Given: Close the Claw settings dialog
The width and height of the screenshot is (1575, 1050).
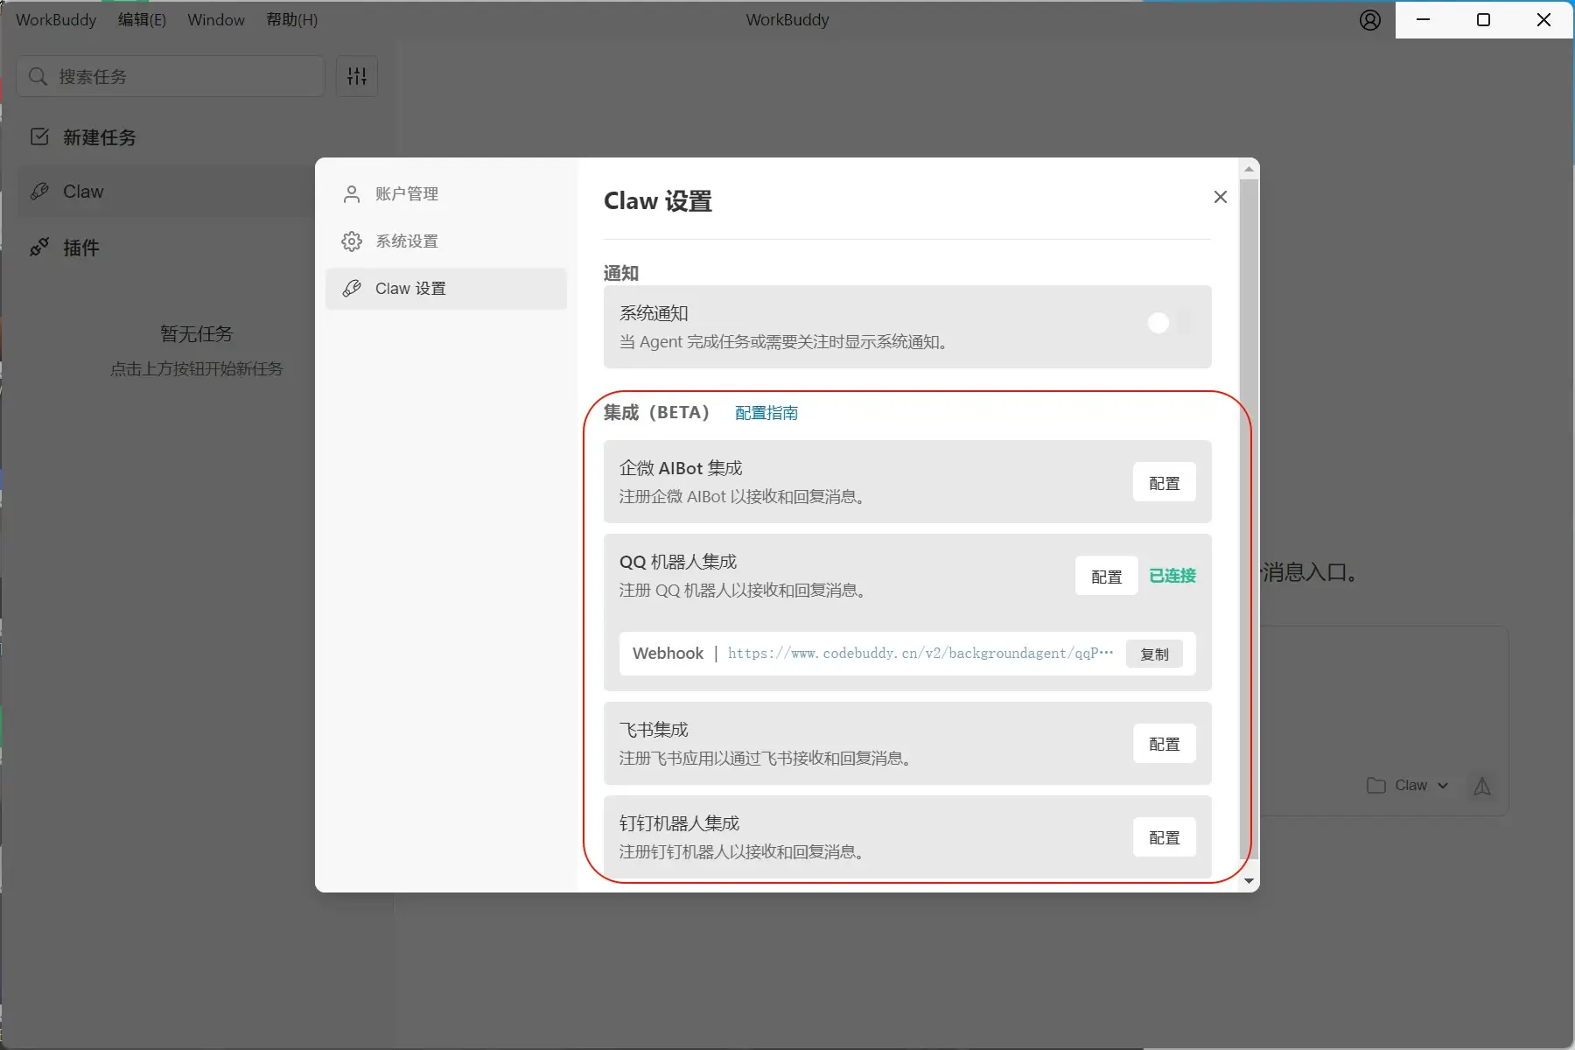Looking at the screenshot, I should coord(1220,197).
